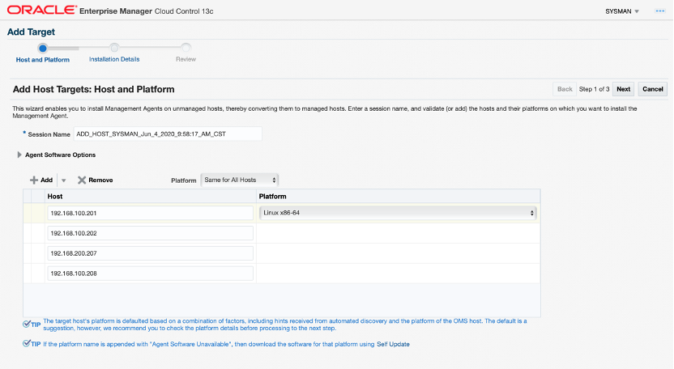Viewport: 674px width, 369px height.
Task: Go to the Review step
Action: click(186, 59)
